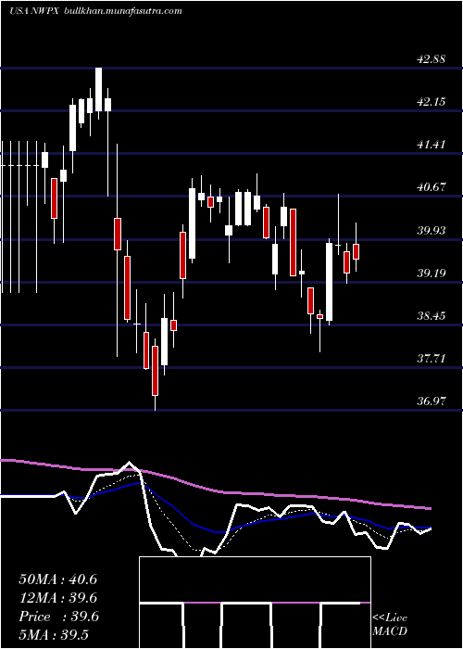Click the 38.45 price axis label
This screenshot has height=649, width=463.
(432, 316)
